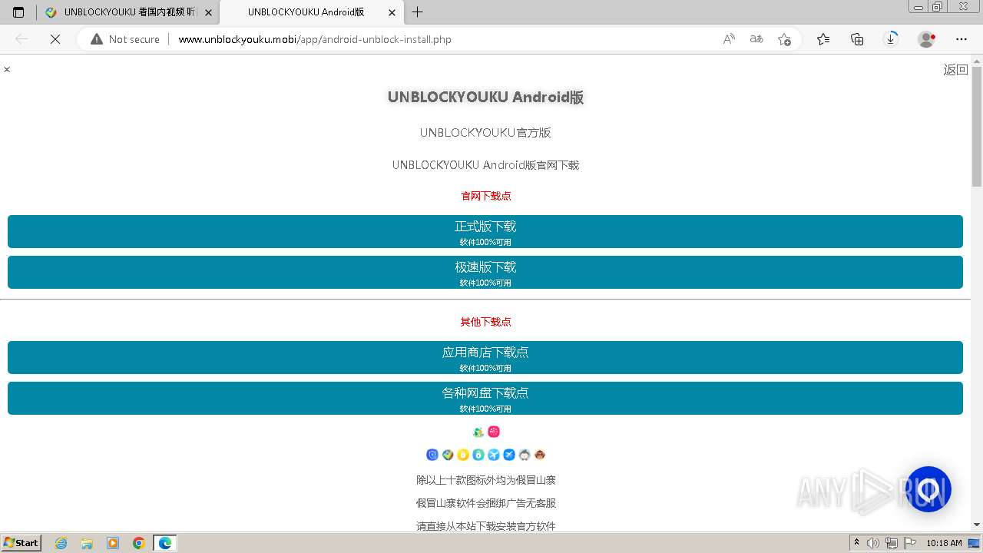983x553 pixels.
Task: Click the 其他下载点 red heading
Action: (485, 322)
